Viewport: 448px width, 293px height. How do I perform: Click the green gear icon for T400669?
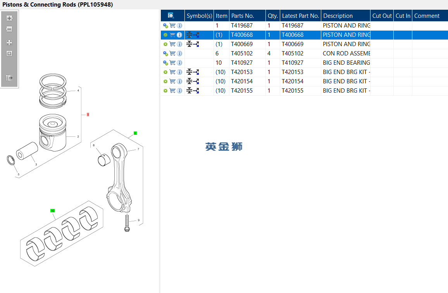165,44
